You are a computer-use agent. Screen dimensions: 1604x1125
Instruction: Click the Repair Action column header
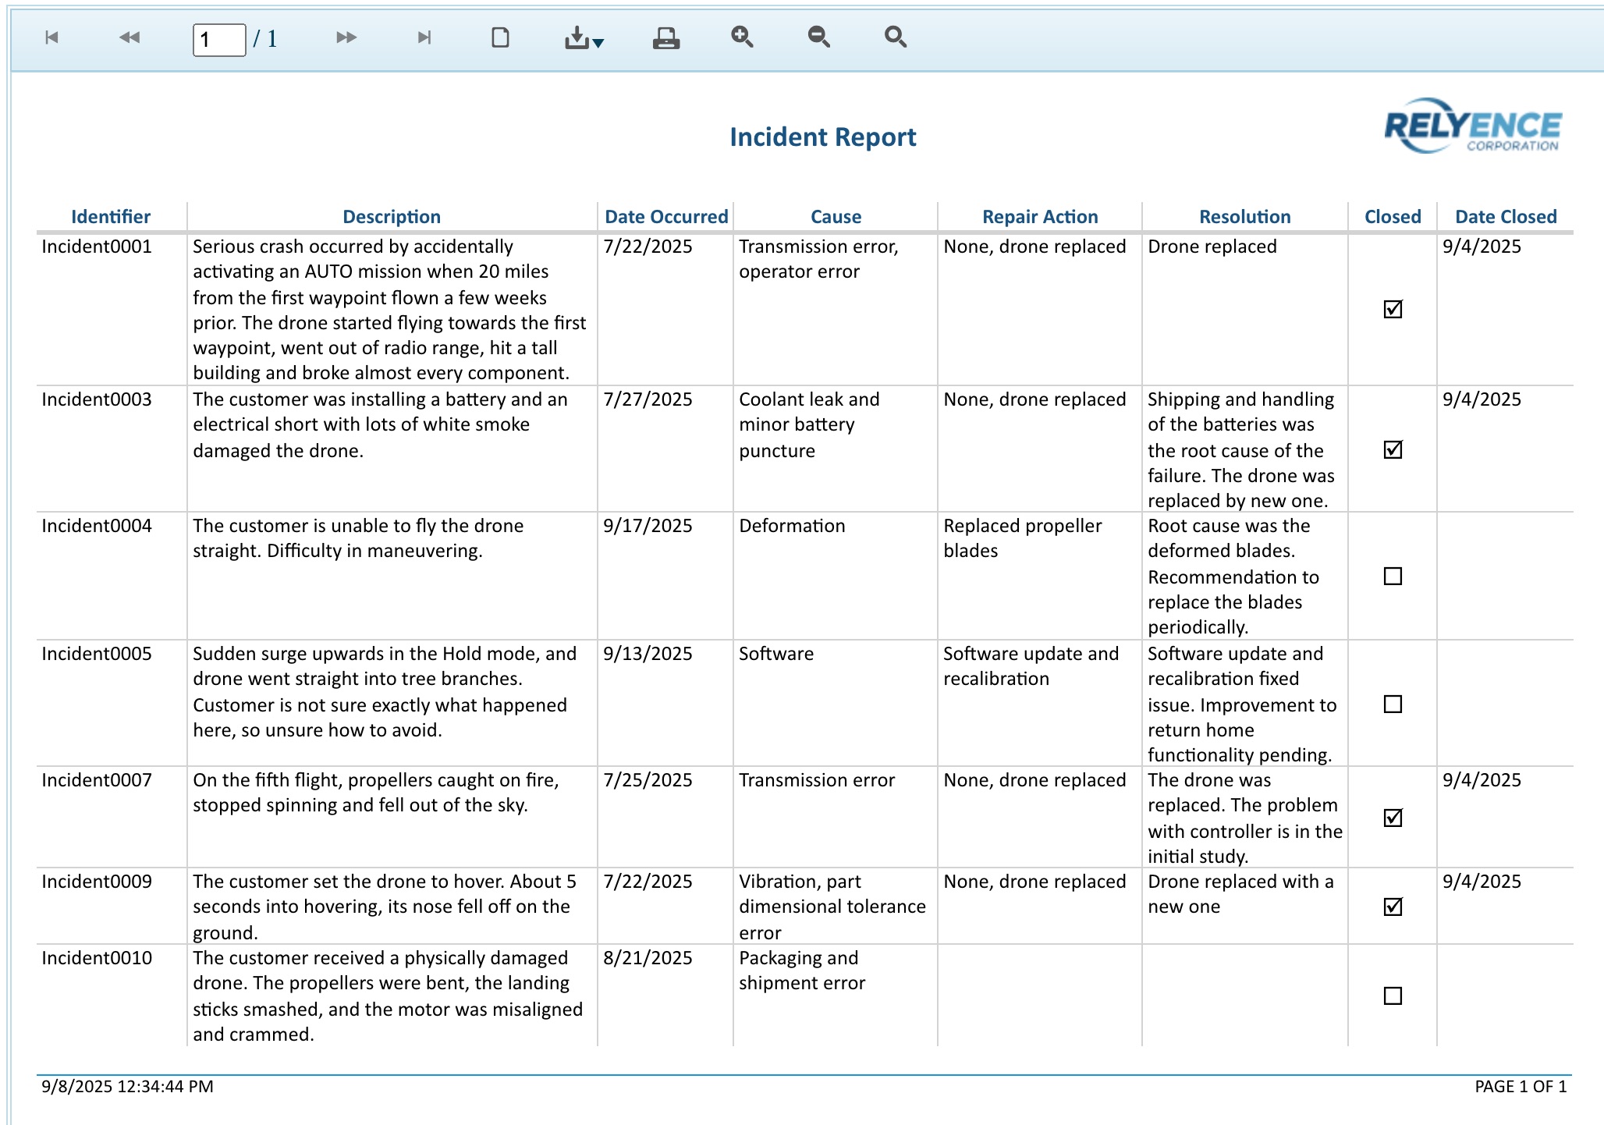click(x=1039, y=217)
